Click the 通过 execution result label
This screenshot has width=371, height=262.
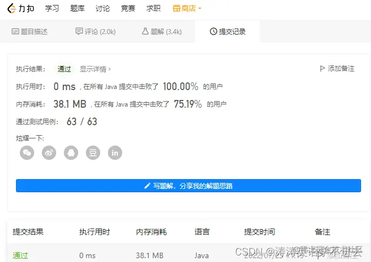pos(64,69)
